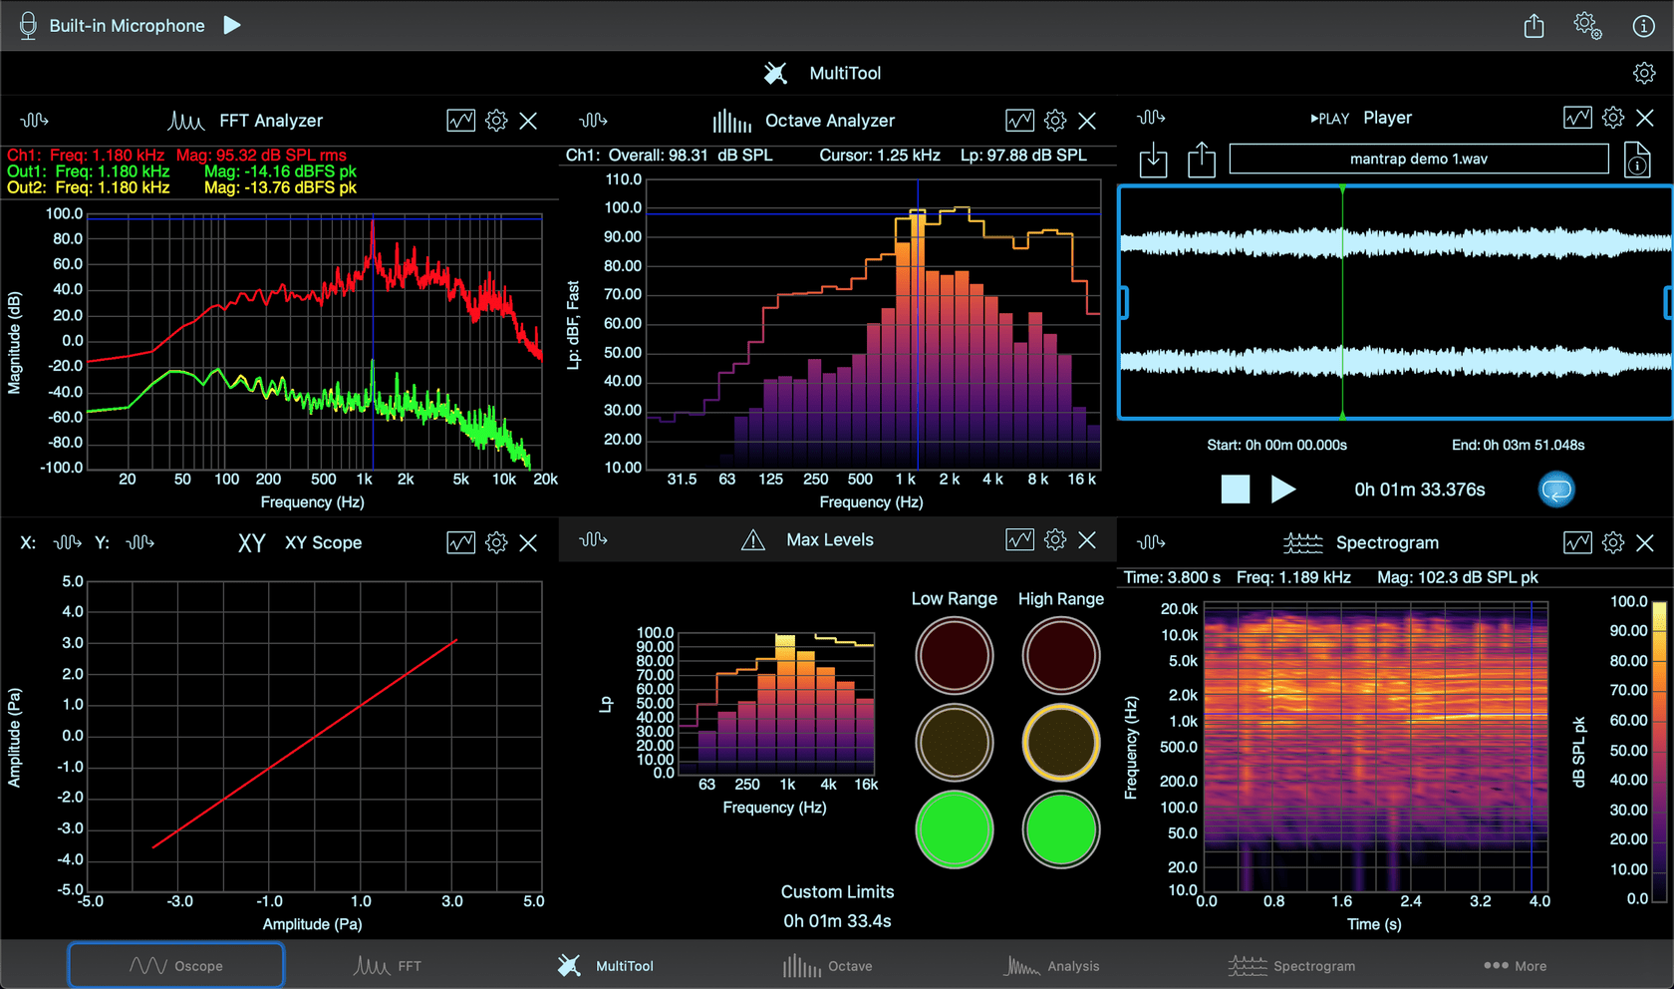
Task: Click the warning triangle in Max Levels panel
Action: point(750,539)
